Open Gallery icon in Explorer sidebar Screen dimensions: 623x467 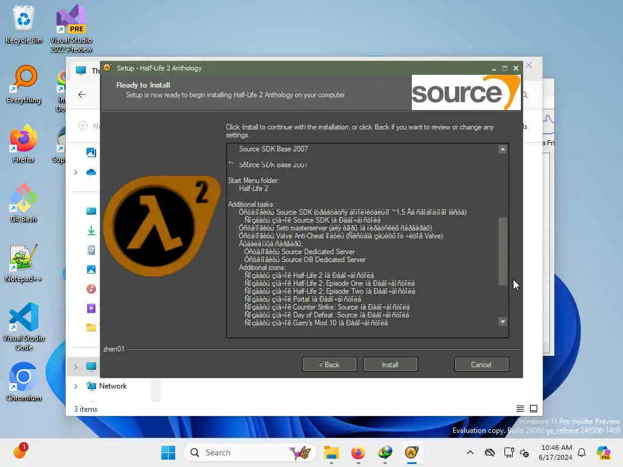[x=91, y=152]
